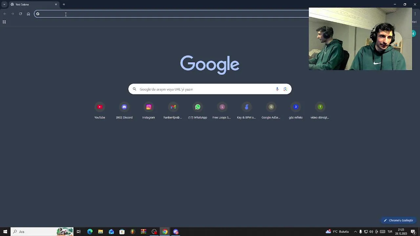This screenshot has width=420, height=236.
Task: Open the tab search dropdown
Action: [x=4, y=5]
